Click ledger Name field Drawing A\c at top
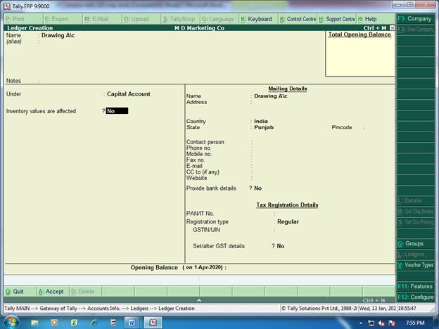439x329 pixels. 58,35
